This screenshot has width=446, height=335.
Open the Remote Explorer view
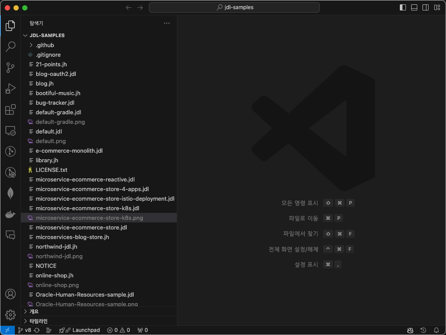(x=10, y=130)
